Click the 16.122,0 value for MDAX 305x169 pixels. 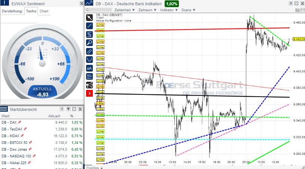[x=60, y=136]
